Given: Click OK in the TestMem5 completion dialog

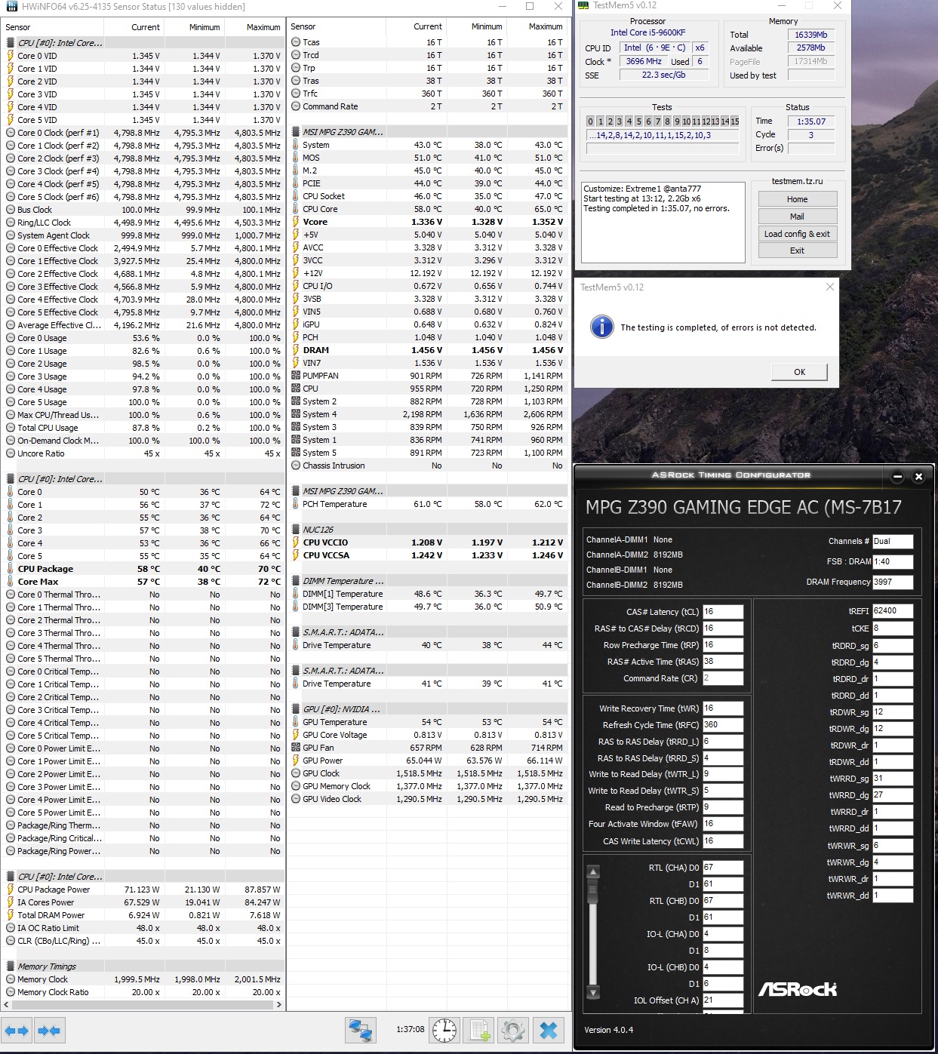Looking at the screenshot, I should [799, 372].
